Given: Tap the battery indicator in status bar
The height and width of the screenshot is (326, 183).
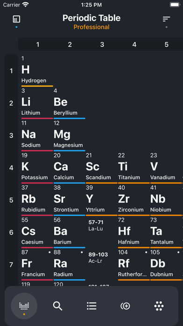Looking at the screenshot, I should click(175, 5).
